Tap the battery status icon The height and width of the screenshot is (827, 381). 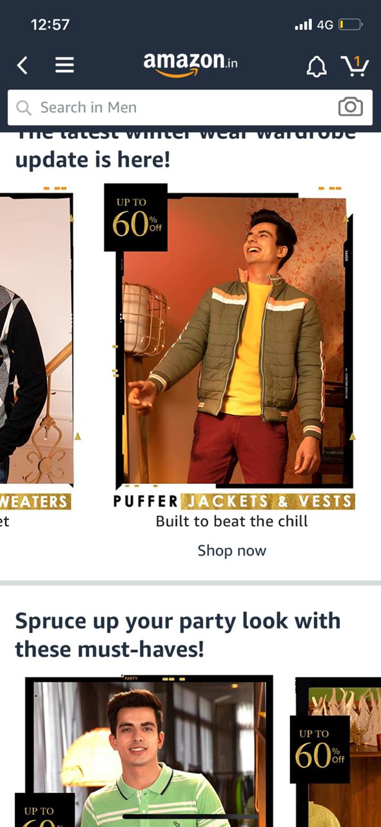(x=351, y=25)
